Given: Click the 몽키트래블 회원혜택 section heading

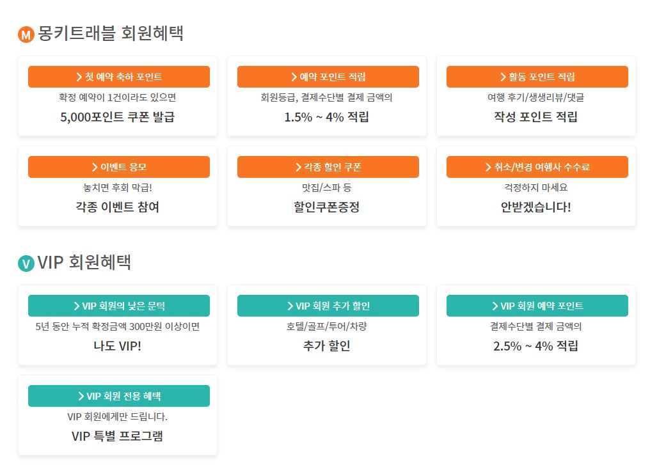Looking at the screenshot, I should click(111, 33).
